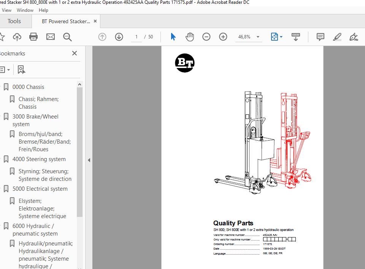Open the 6000 Hydraulic / pneumatic system bookmark

35,229
